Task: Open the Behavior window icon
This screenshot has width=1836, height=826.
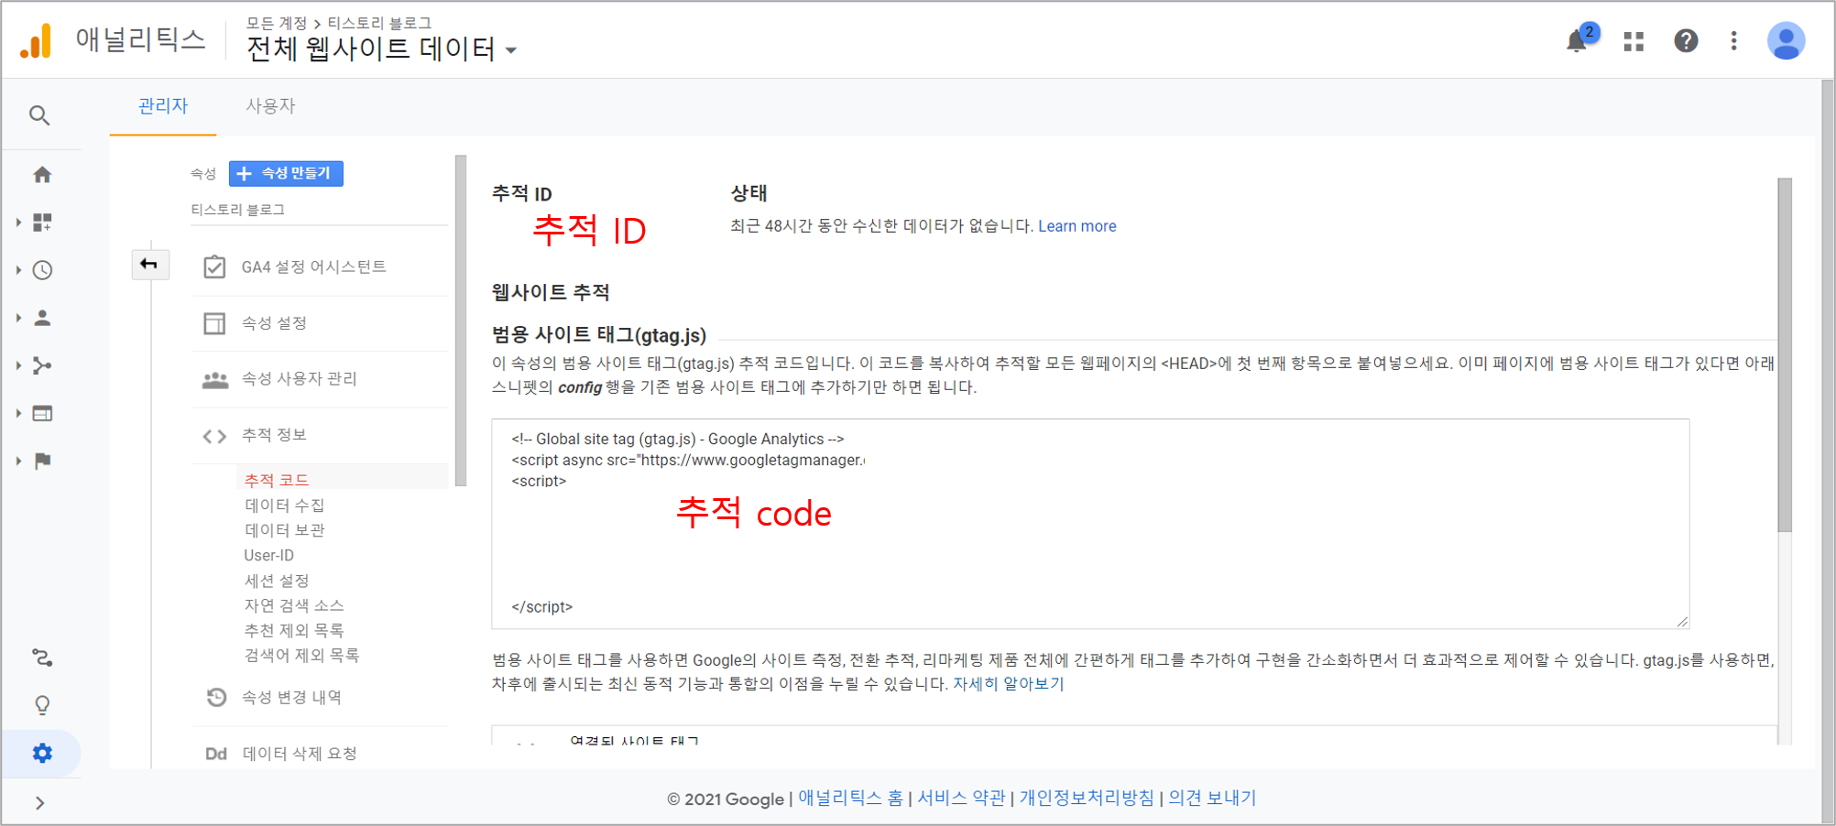Action: [42, 413]
